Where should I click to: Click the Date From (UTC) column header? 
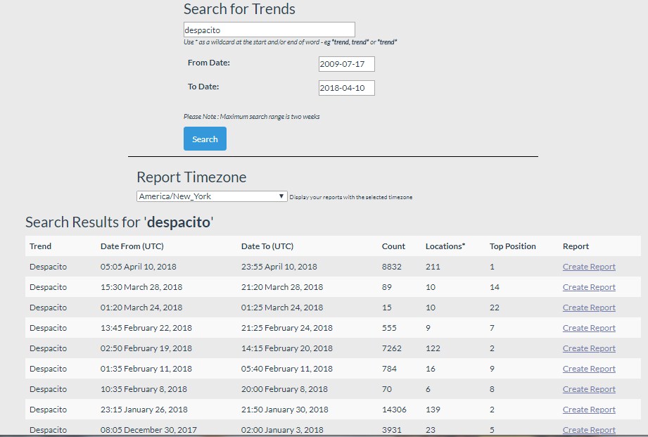click(x=132, y=246)
